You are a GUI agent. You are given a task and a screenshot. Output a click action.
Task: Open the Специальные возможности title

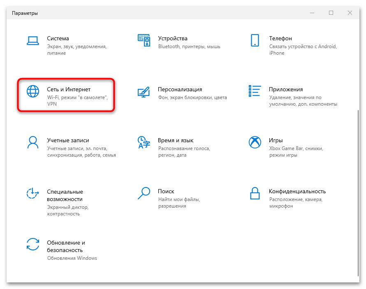[x=65, y=195]
